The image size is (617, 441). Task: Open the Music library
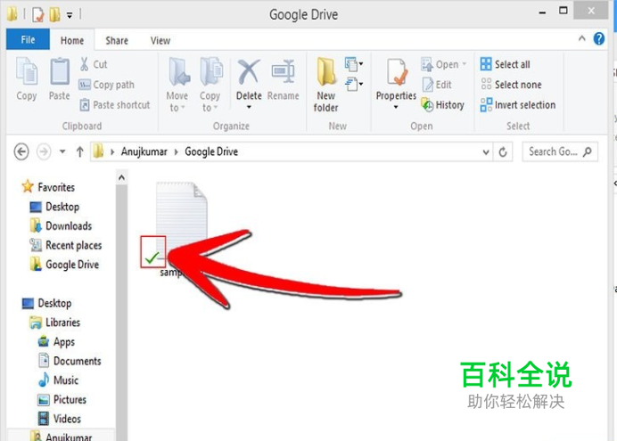tap(58, 380)
